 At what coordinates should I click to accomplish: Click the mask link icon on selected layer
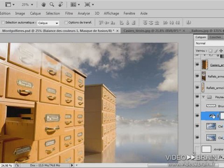(218, 116)
